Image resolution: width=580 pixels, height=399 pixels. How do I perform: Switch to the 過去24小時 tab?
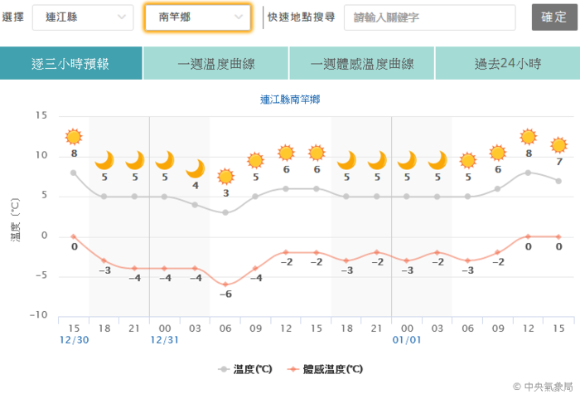pos(507,63)
